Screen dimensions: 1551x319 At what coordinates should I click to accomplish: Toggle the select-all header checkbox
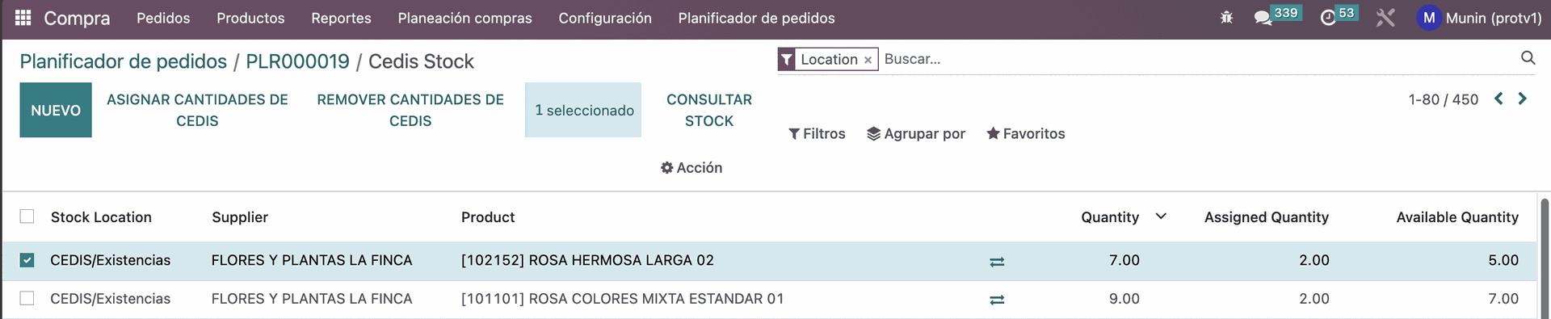(x=27, y=216)
